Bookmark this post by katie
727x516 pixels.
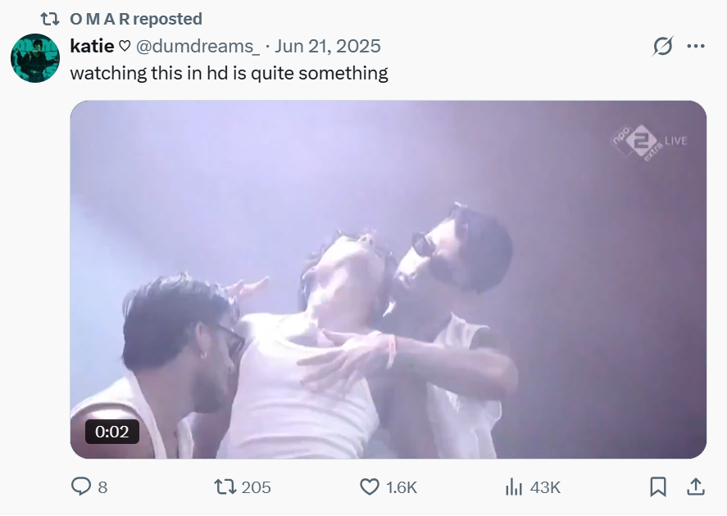click(657, 487)
